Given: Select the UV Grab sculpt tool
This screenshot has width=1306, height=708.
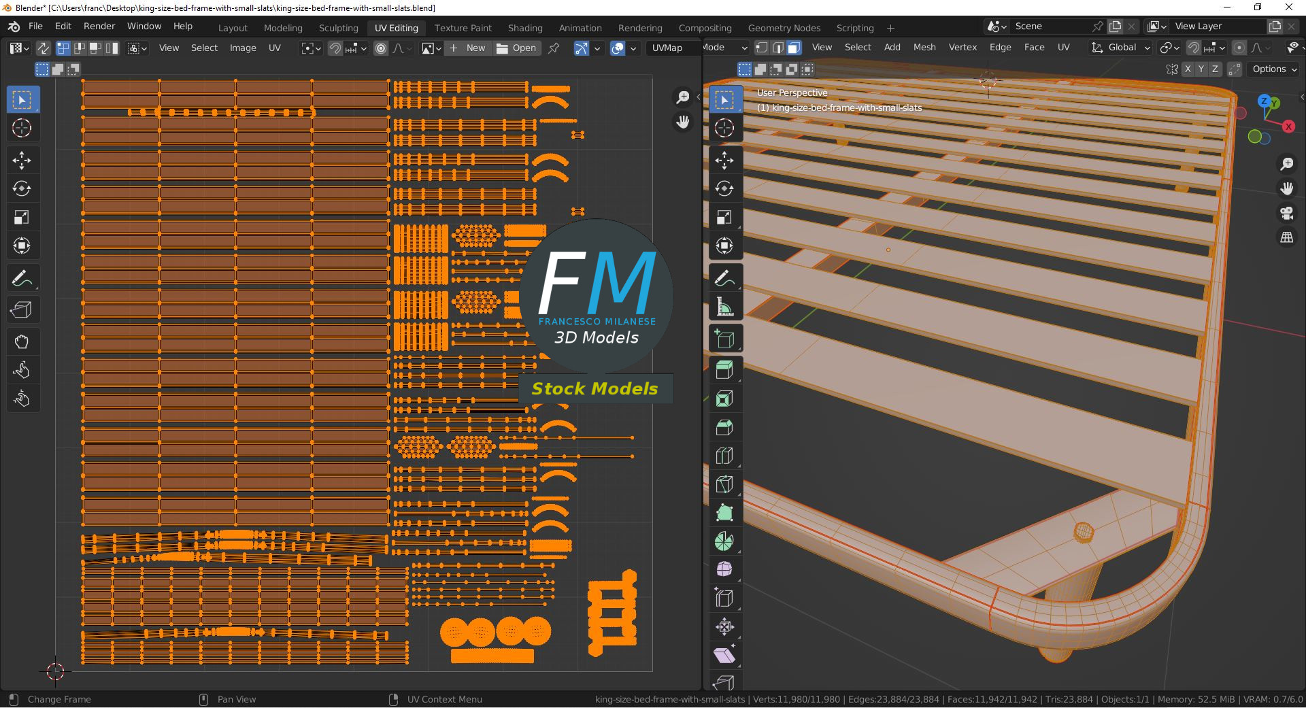Looking at the screenshot, I should (x=22, y=341).
